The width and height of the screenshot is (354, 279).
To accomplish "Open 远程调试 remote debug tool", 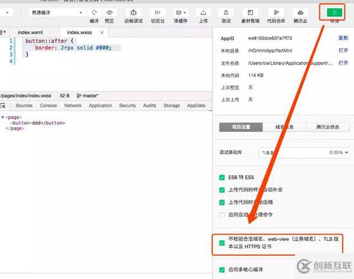I will [133, 12].
